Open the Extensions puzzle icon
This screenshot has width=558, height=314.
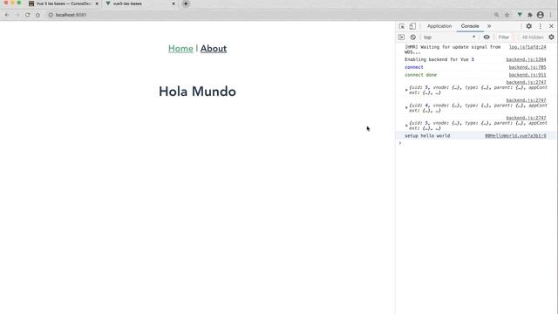pyautogui.click(x=530, y=15)
